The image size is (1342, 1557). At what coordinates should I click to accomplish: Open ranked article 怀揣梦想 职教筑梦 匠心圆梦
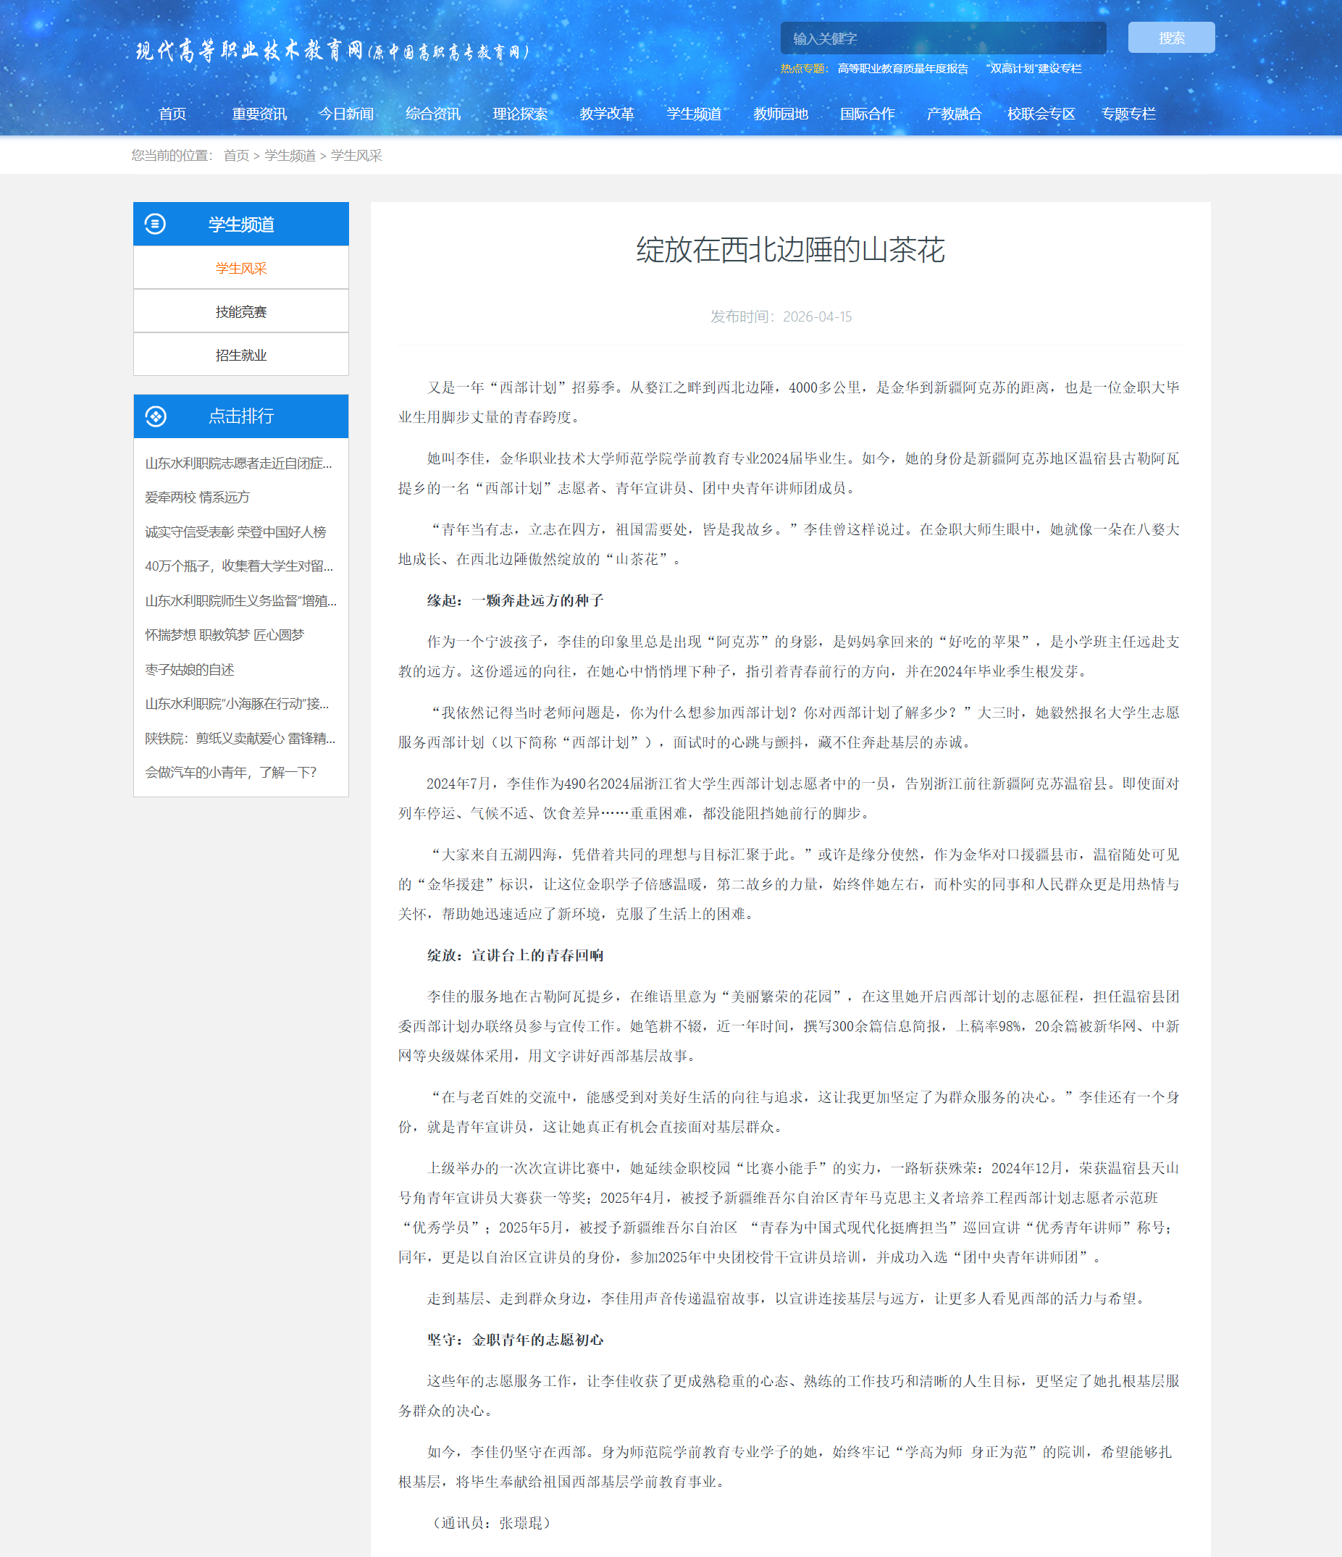224,635
